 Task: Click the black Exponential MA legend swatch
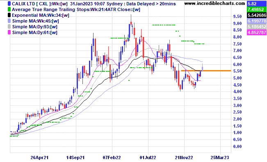pos(9,15)
